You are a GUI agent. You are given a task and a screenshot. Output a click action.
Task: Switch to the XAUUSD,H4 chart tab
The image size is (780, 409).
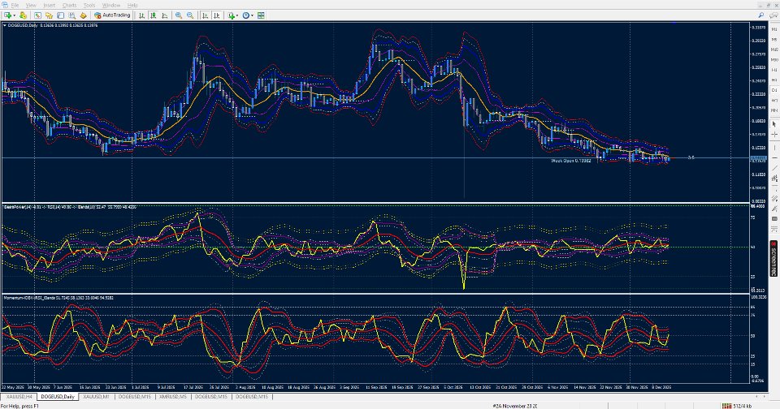pos(19,397)
